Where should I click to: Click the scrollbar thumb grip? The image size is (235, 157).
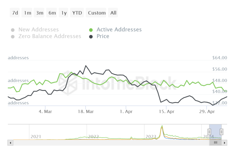click(x=216, y=143)
